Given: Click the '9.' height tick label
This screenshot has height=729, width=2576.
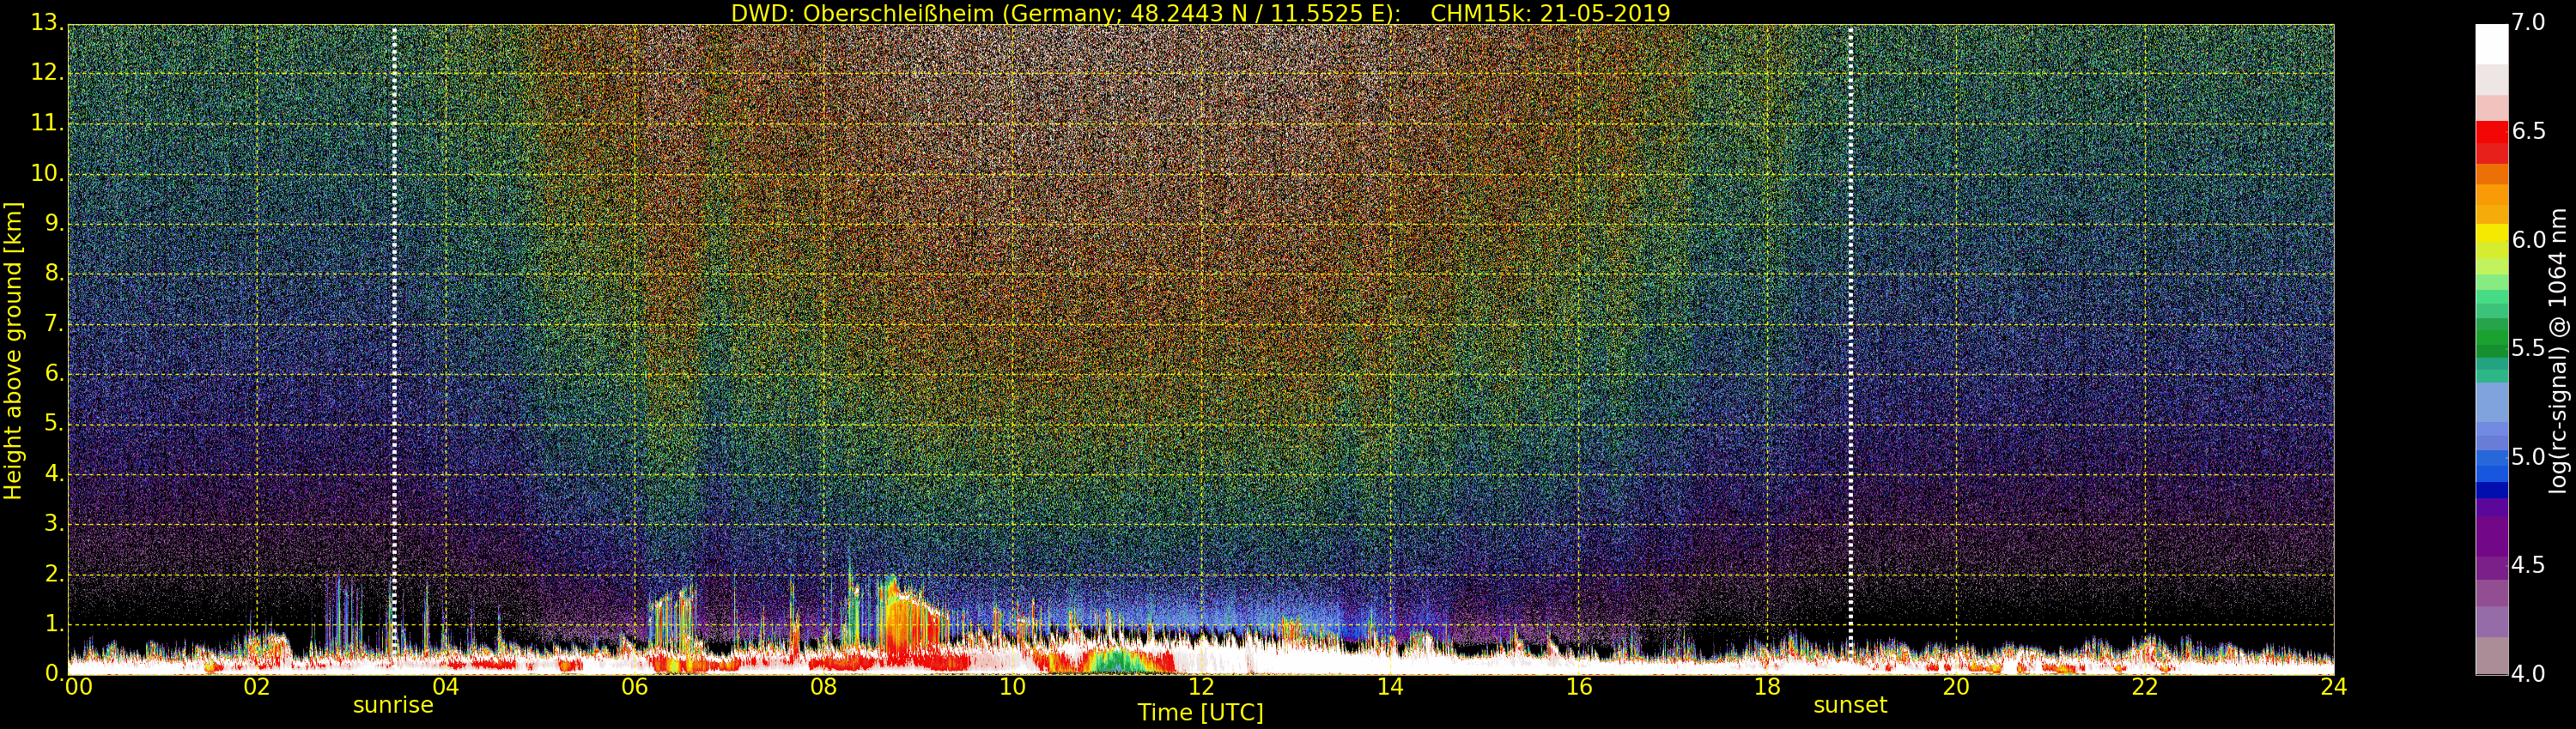Looking at the screenshot, I should pyautogui.click(x=54, y=224).
